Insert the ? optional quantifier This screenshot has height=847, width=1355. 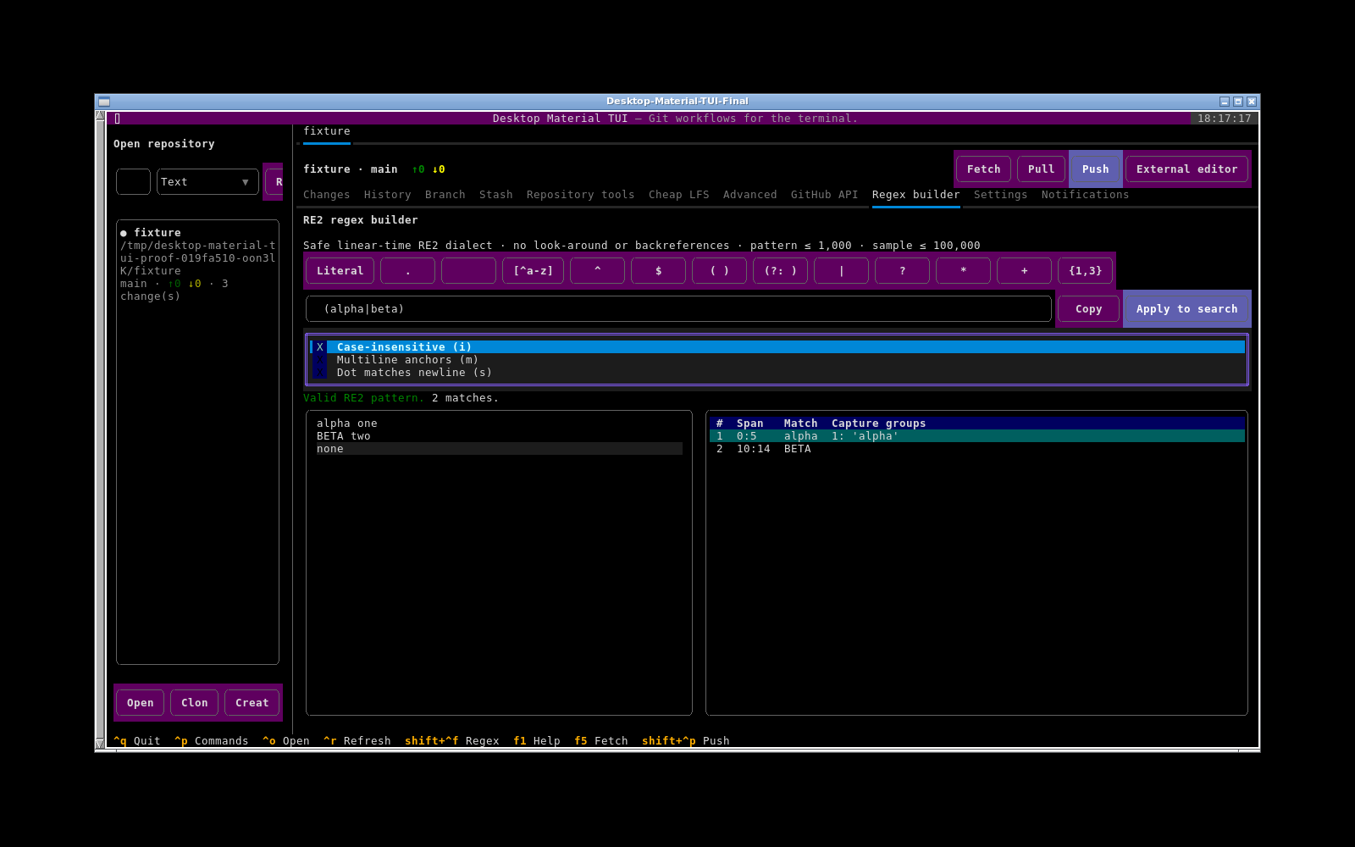click(x=902, y=271)
